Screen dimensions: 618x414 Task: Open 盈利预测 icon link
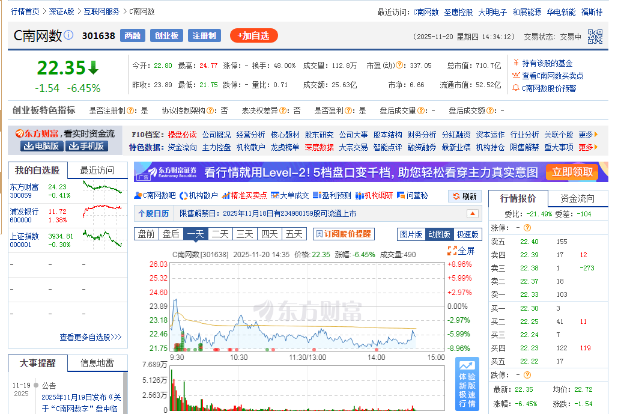pyautogui.click(x=332, y=195)
